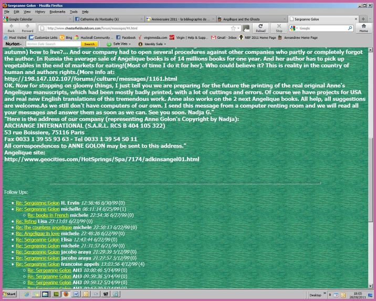This screenshot has width=376, height=301.
Task: Switch to Angelique and the Ghosts tab
Action: (252, 19)
